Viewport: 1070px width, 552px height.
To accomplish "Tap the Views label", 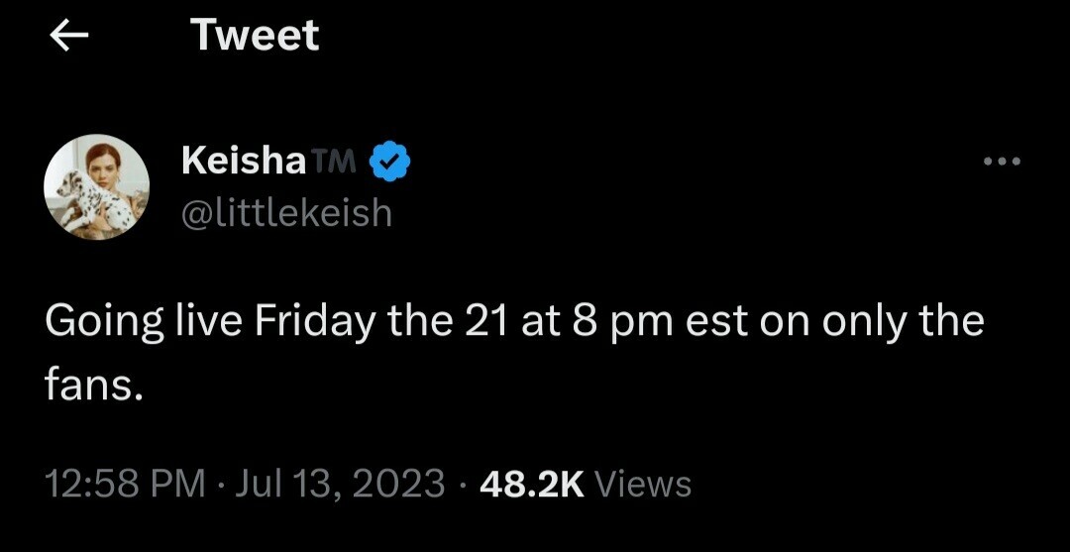I will 645,484.
